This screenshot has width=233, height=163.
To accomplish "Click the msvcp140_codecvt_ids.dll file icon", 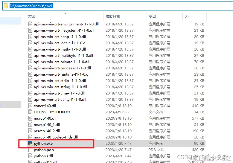I will tap(30, 137).
